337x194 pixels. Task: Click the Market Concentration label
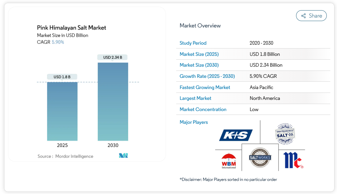point(203,109)
